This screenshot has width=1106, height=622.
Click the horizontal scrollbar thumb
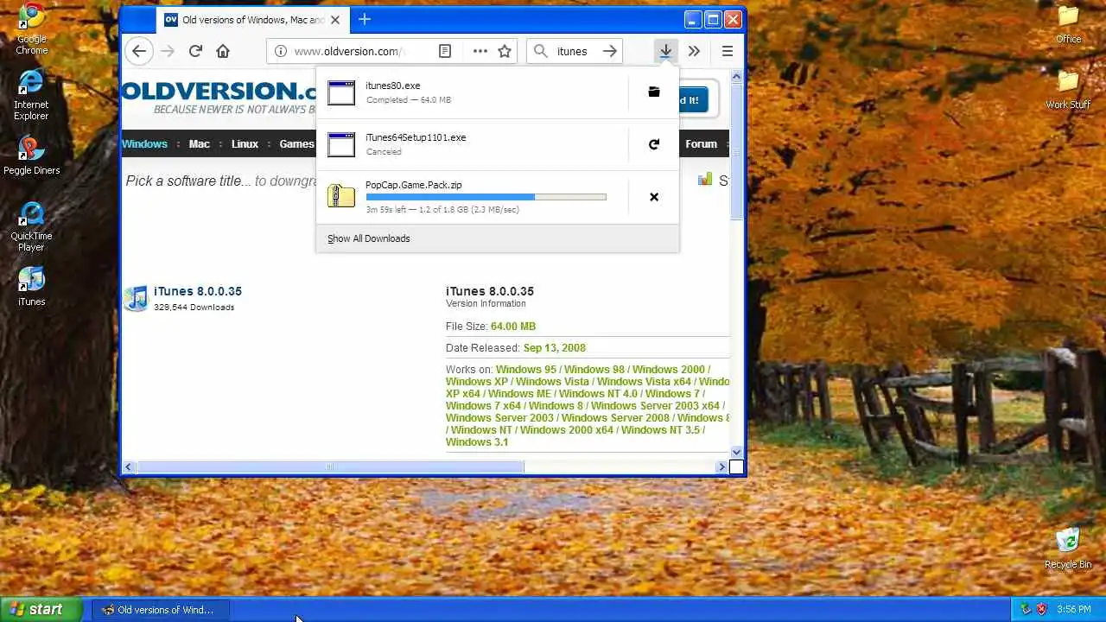(x=330, y=467)
